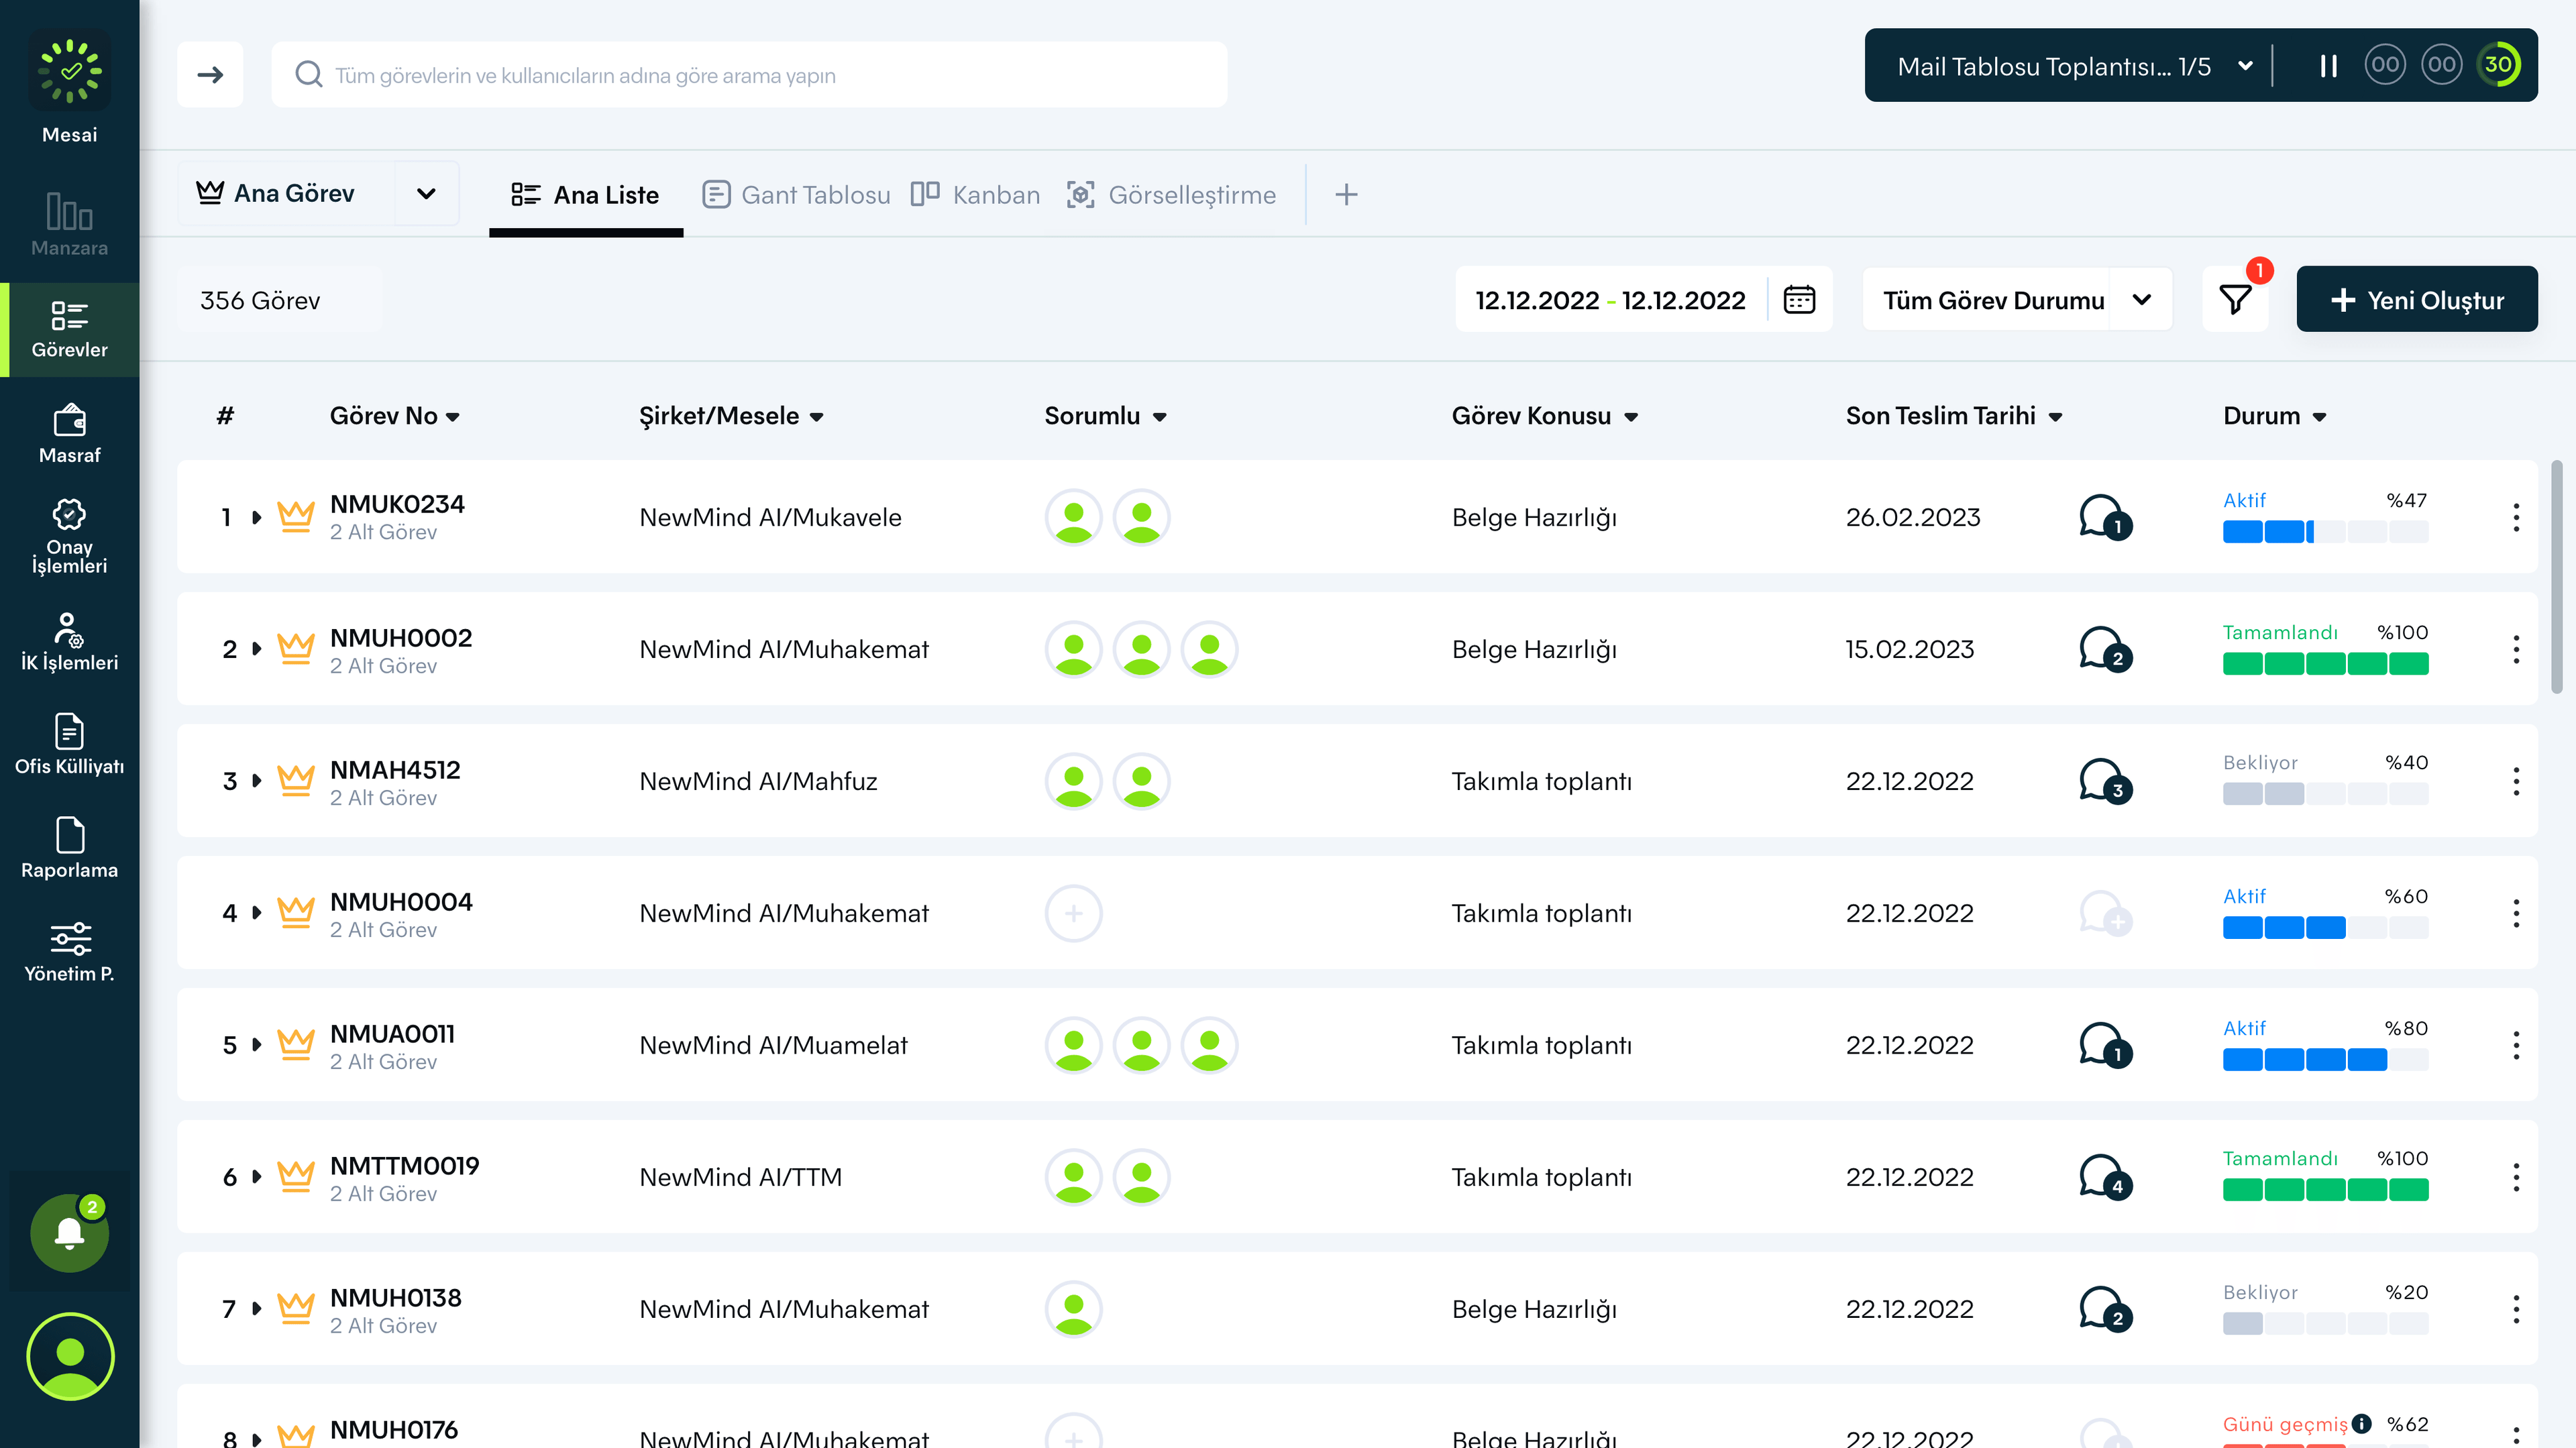Expand sub-tasks of row 5 NMUA0011
Viewport: 2576px width, 1448px height.
pyautogui.click(x=257, y=1045)
